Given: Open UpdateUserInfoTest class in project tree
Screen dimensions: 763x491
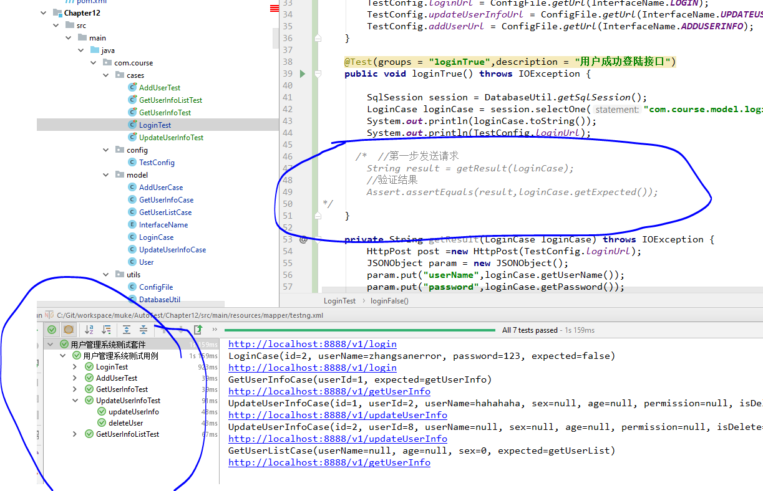Looking at the screenshot, I should pos(171,138).
